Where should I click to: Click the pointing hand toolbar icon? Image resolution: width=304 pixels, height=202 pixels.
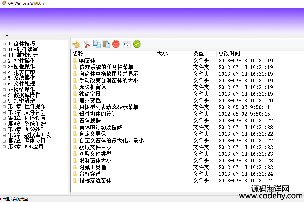[76, 44]
